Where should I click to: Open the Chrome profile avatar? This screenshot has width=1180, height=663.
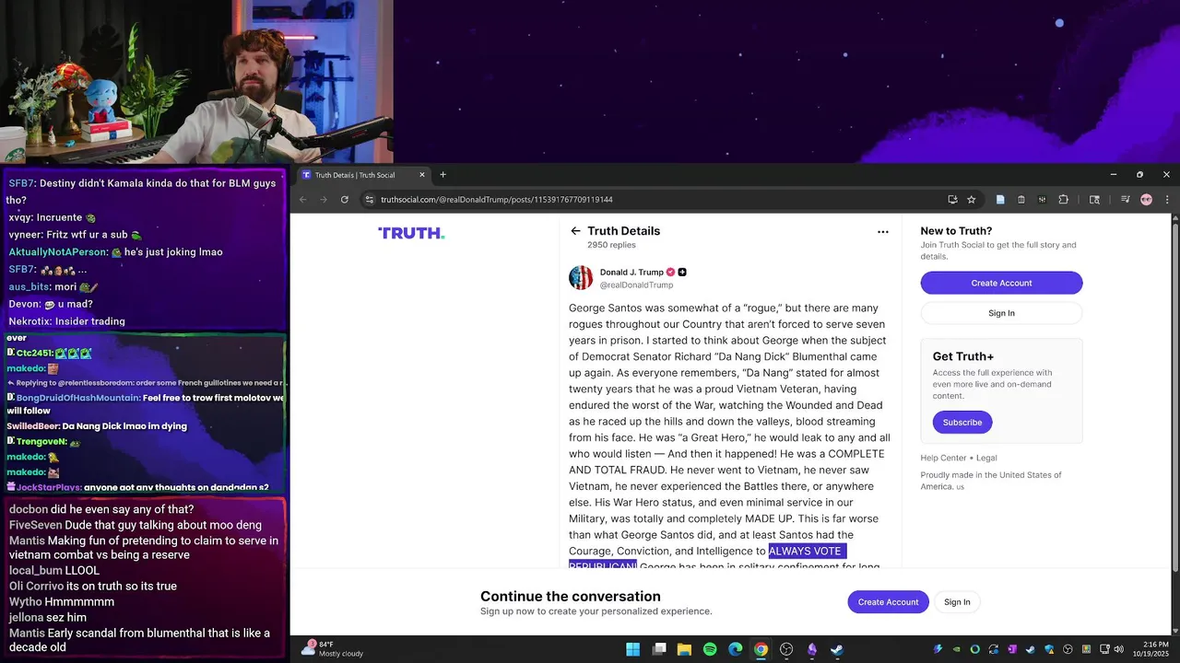coord(1146,199)
